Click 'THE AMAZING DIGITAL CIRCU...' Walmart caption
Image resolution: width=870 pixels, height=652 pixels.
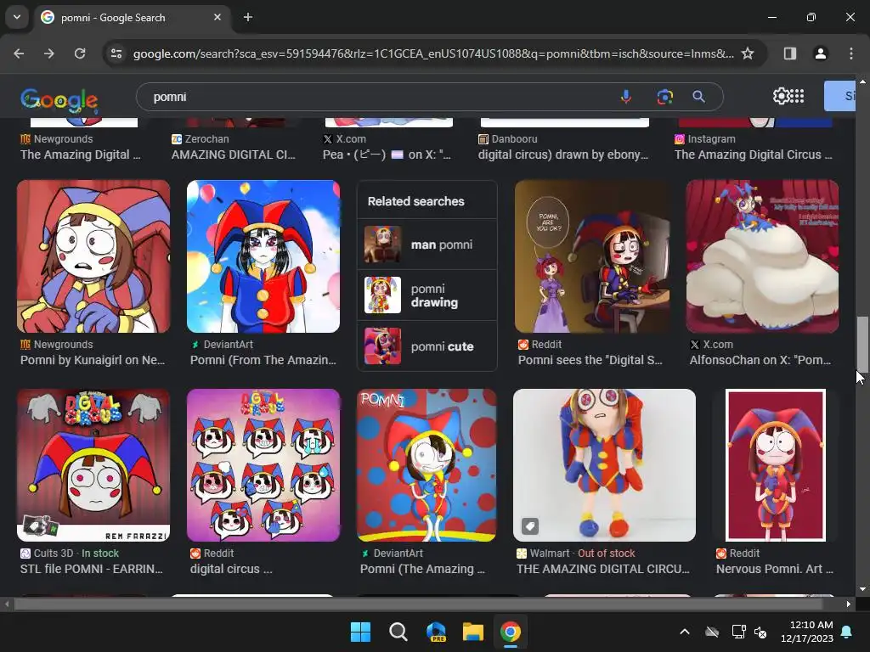pyautogui.click(x=603, y=569)
